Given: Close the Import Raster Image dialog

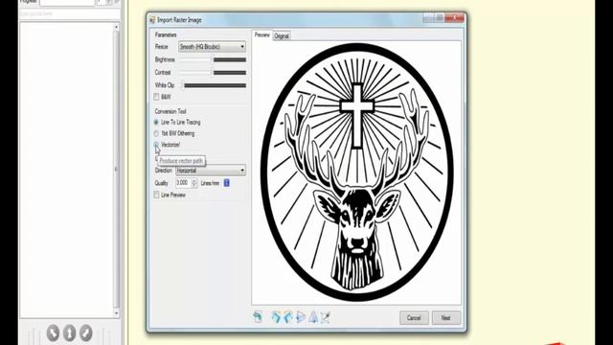Looking at the screenshot, I should pyautogui.click(x=454, y=17).
